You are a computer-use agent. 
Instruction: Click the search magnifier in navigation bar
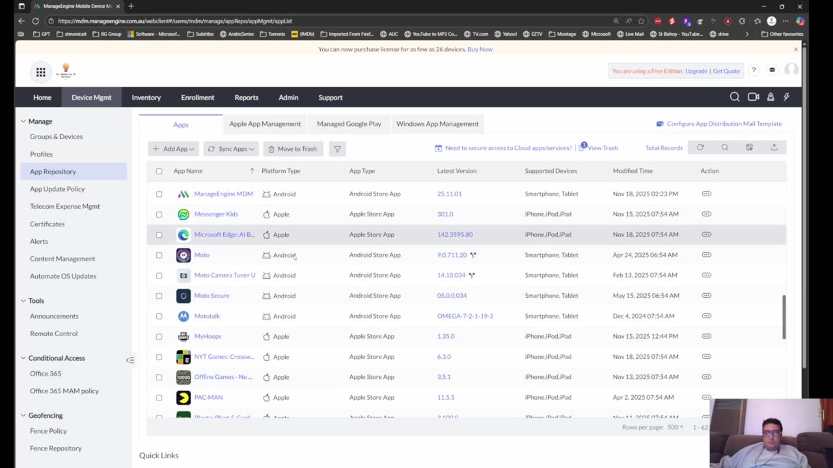[735, 97]
